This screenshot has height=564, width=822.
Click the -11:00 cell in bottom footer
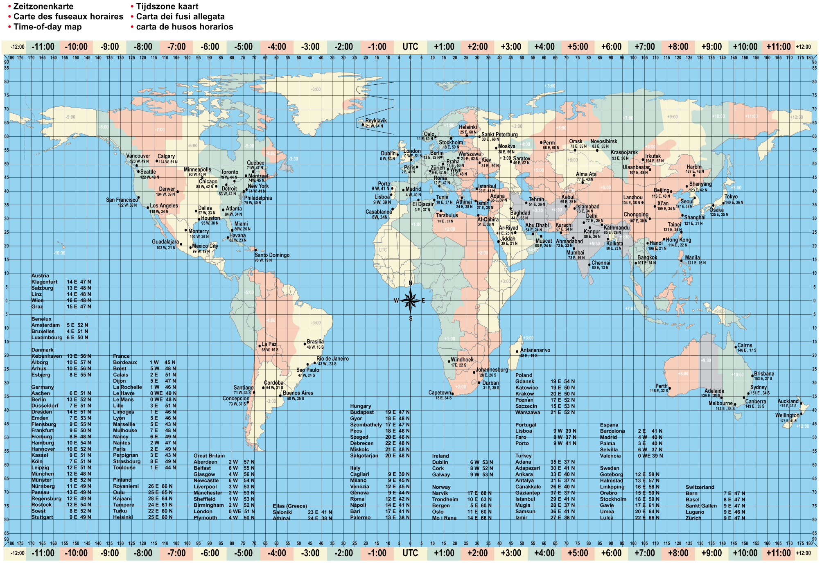click(43, 553)
